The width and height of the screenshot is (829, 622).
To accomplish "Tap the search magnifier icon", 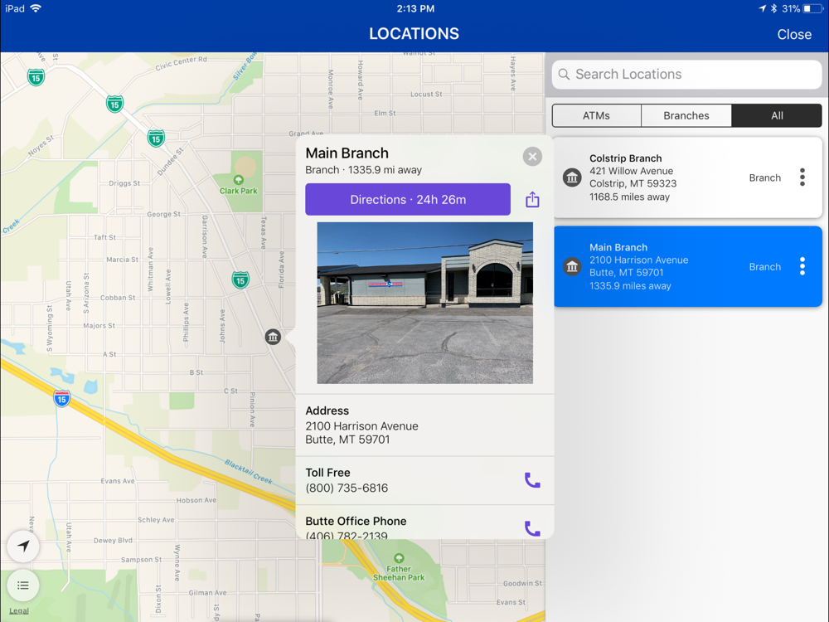I will [564, 75].
